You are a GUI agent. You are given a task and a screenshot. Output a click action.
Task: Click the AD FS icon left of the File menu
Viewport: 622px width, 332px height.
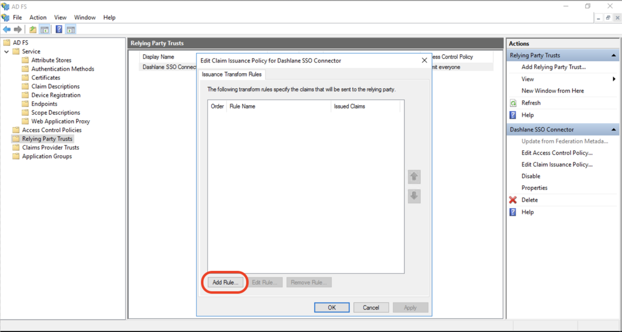click(6, 17)
